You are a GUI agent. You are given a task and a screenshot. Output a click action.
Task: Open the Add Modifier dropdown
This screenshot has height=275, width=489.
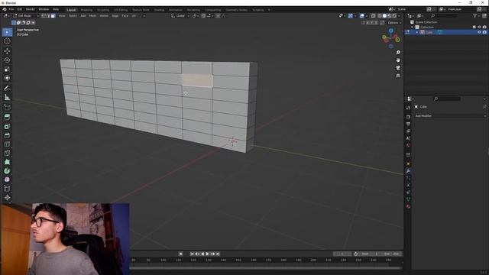pyautogui.click(x=450, y=115)
